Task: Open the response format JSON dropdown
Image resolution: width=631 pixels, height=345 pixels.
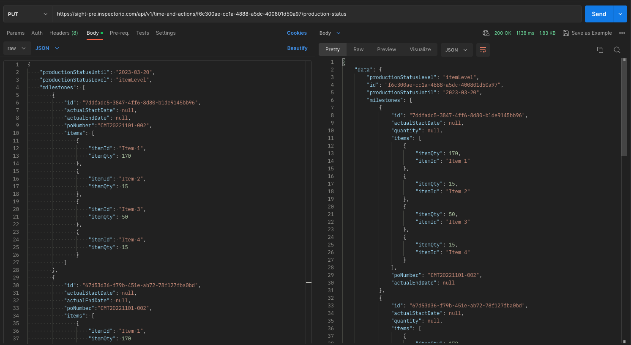Action: tap(456, 50)
